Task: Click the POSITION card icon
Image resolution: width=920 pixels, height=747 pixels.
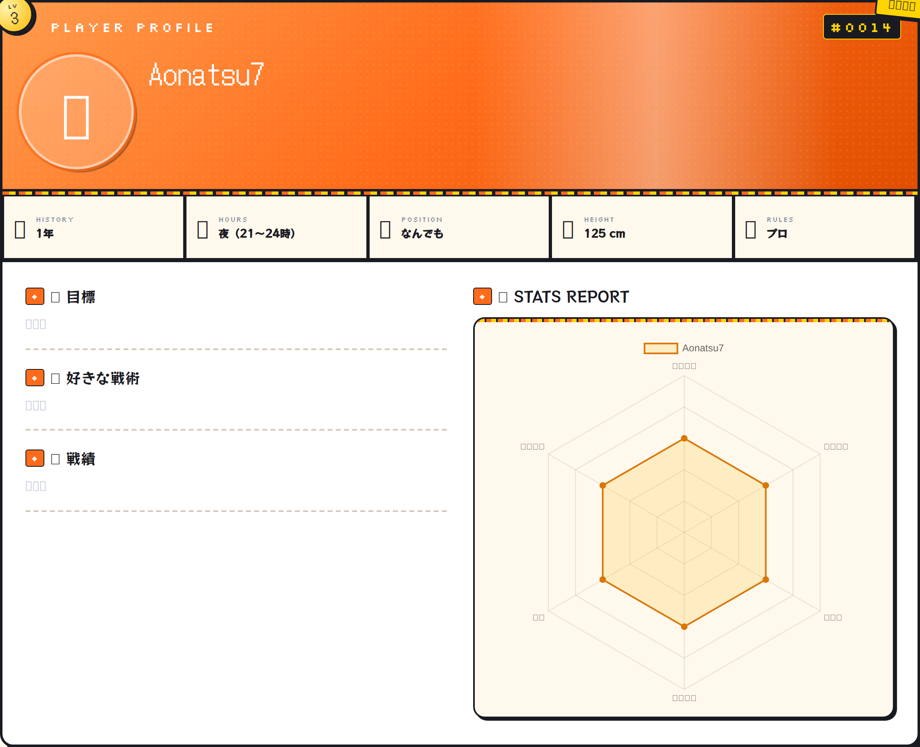Action: point(385,229)
